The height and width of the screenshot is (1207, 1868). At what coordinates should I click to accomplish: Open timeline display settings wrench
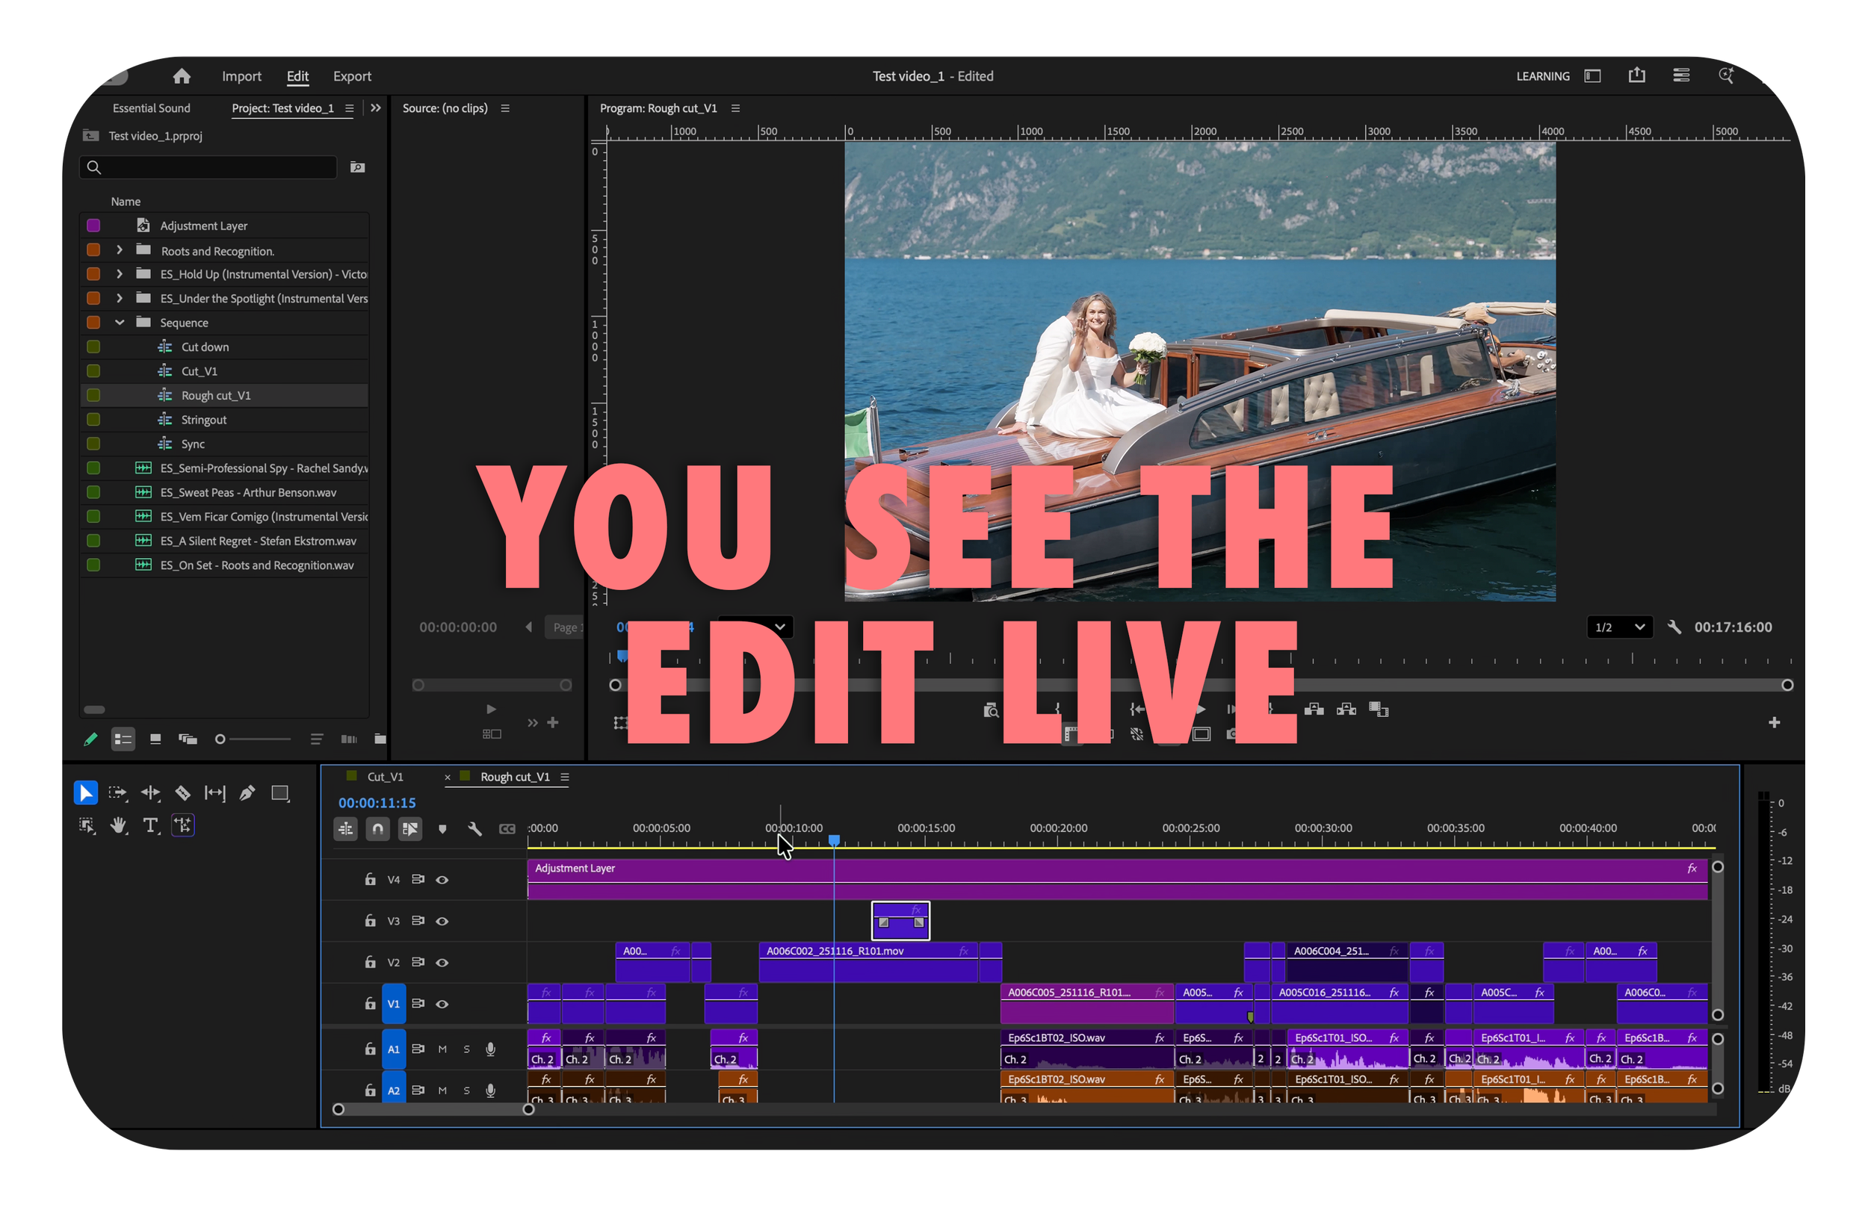pyautogui.click(x=474, y=828)
